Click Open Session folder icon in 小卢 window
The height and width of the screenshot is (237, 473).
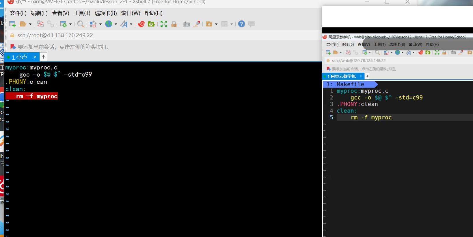click(x=23, y=24)
